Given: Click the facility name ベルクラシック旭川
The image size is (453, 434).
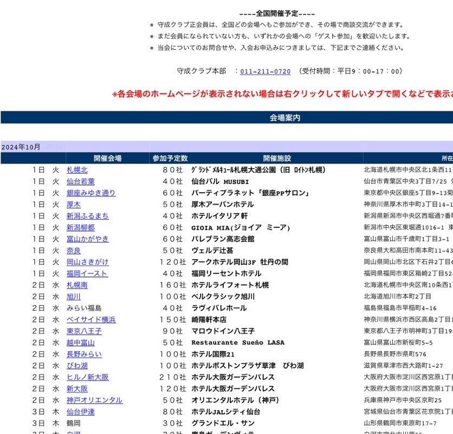Looking at the screenshot, I should [223, 297].
